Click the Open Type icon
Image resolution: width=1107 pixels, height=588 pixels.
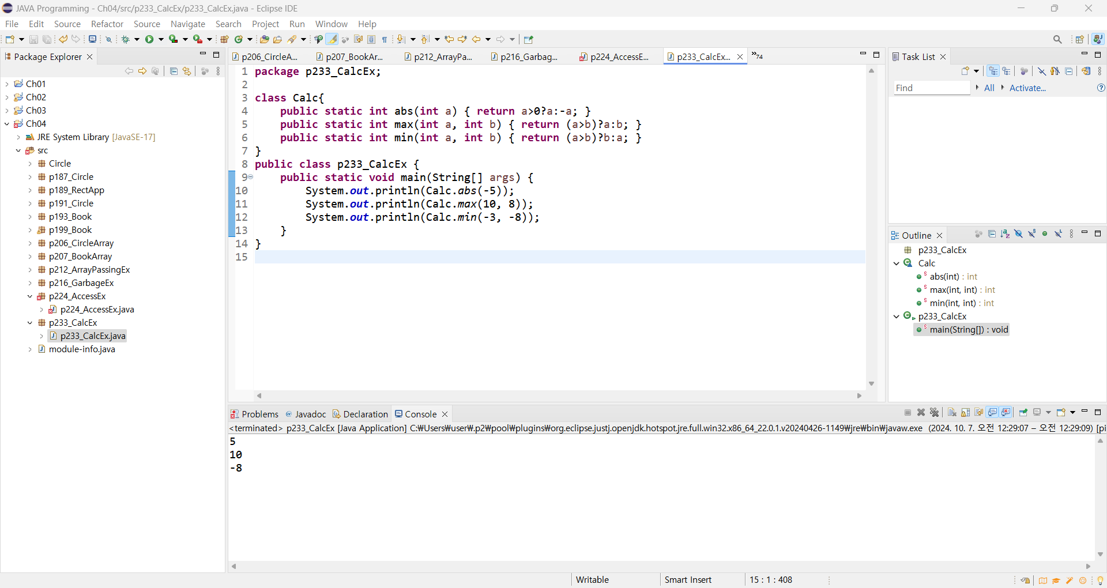[264, 39]
